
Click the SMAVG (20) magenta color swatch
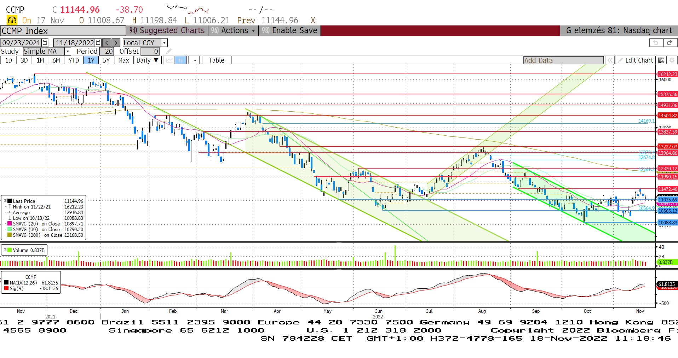tap(10, 223)
